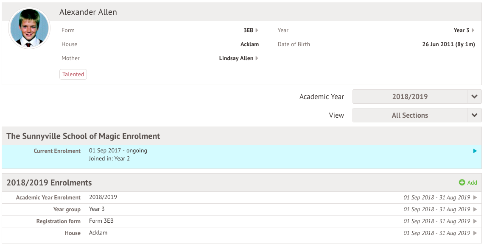The width and height of the screenshot is (484, 246).
Task: Open the Talented tag
Action: (x=73, y=75)
